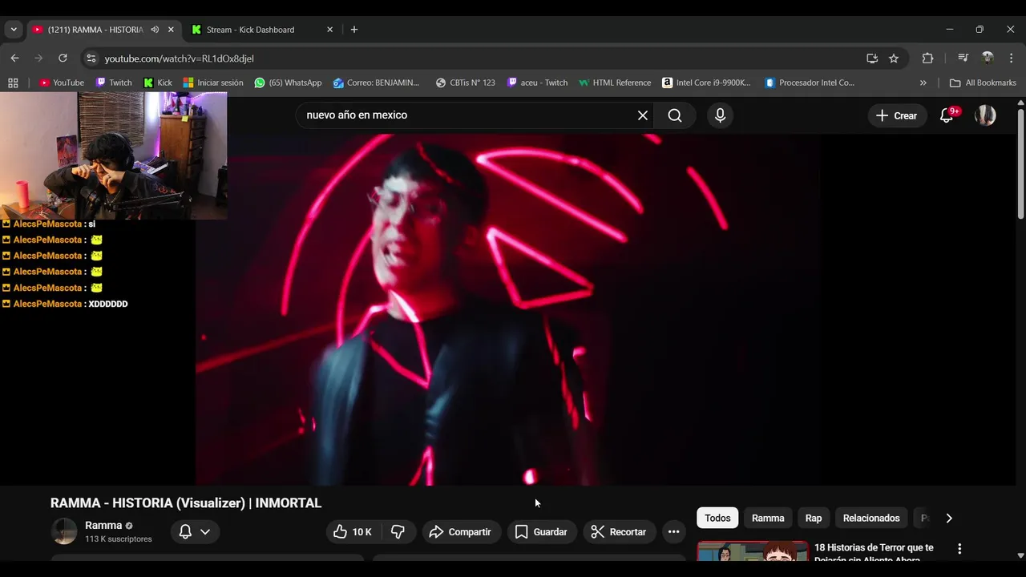Open the tab search dropdown arrow
Image resolution: width=1026 pixels, height=577 pixels.
[x=13, y=30]
